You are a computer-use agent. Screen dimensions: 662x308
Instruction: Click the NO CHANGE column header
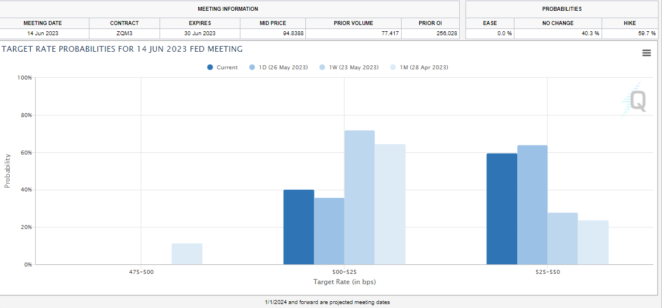(x=558, y=23)
